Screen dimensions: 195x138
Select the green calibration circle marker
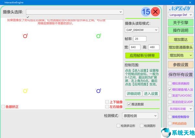98,36
